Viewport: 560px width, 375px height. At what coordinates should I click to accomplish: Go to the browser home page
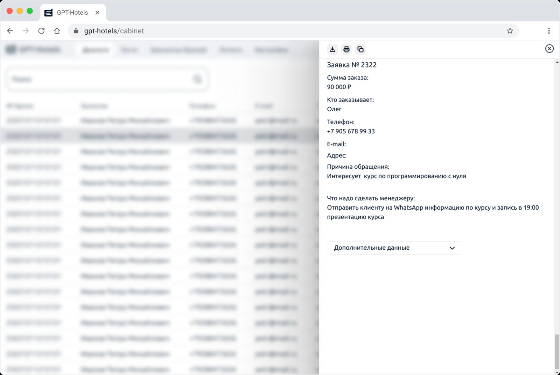57,31
